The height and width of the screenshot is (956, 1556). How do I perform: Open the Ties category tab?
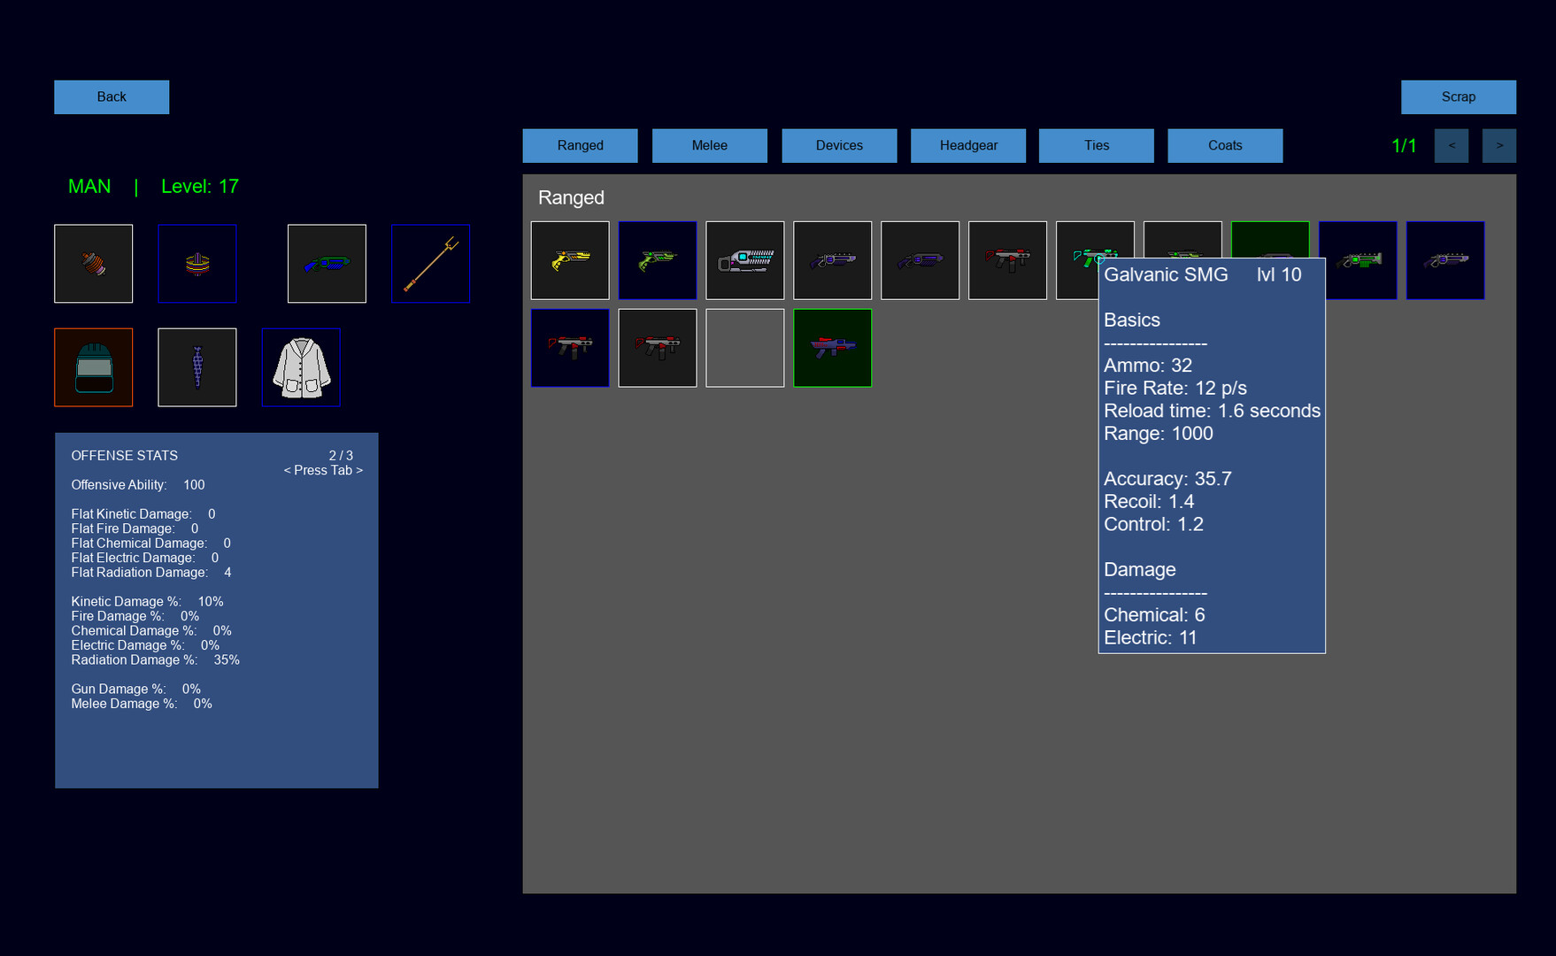tap(1097, 145)
